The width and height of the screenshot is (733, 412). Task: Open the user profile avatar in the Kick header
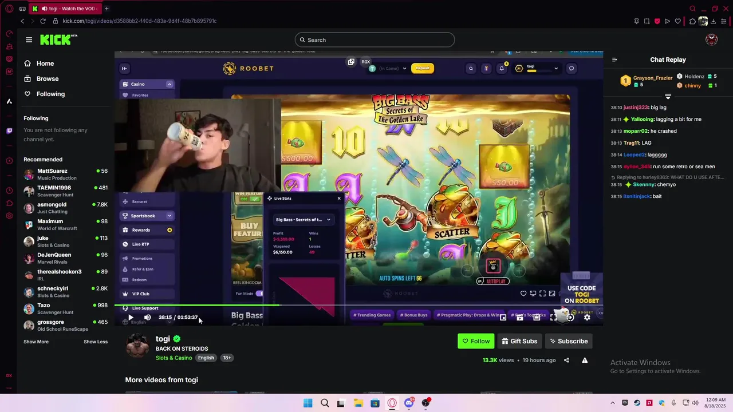pyautogui.click(x=712, y=39)
